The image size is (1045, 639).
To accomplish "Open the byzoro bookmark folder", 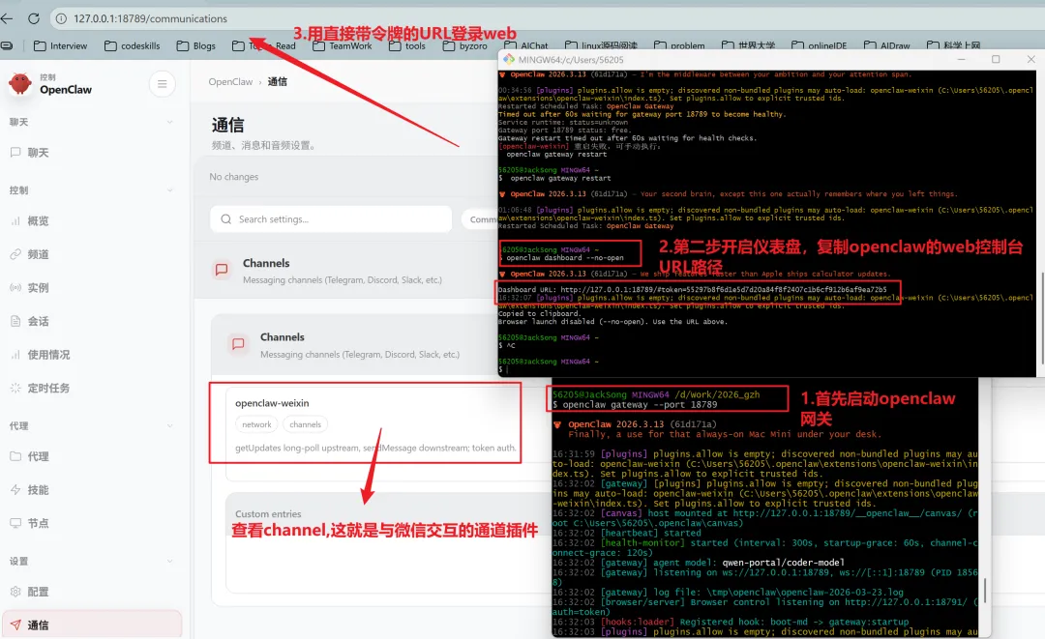I will pyautogui.click(x=464, y=46).
